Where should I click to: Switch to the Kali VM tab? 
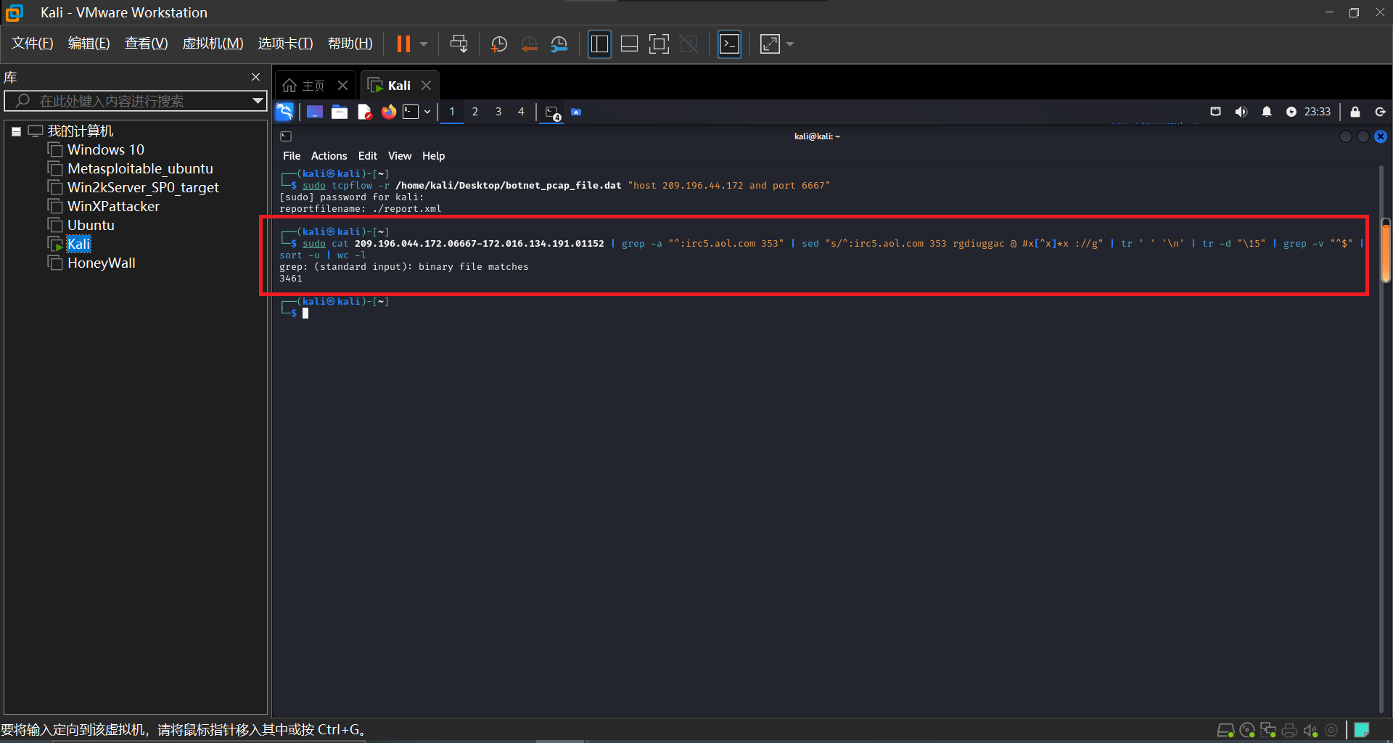390,86
